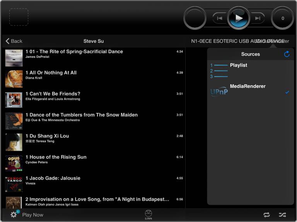Click duration 6:14 of Rising Sun

179,157
